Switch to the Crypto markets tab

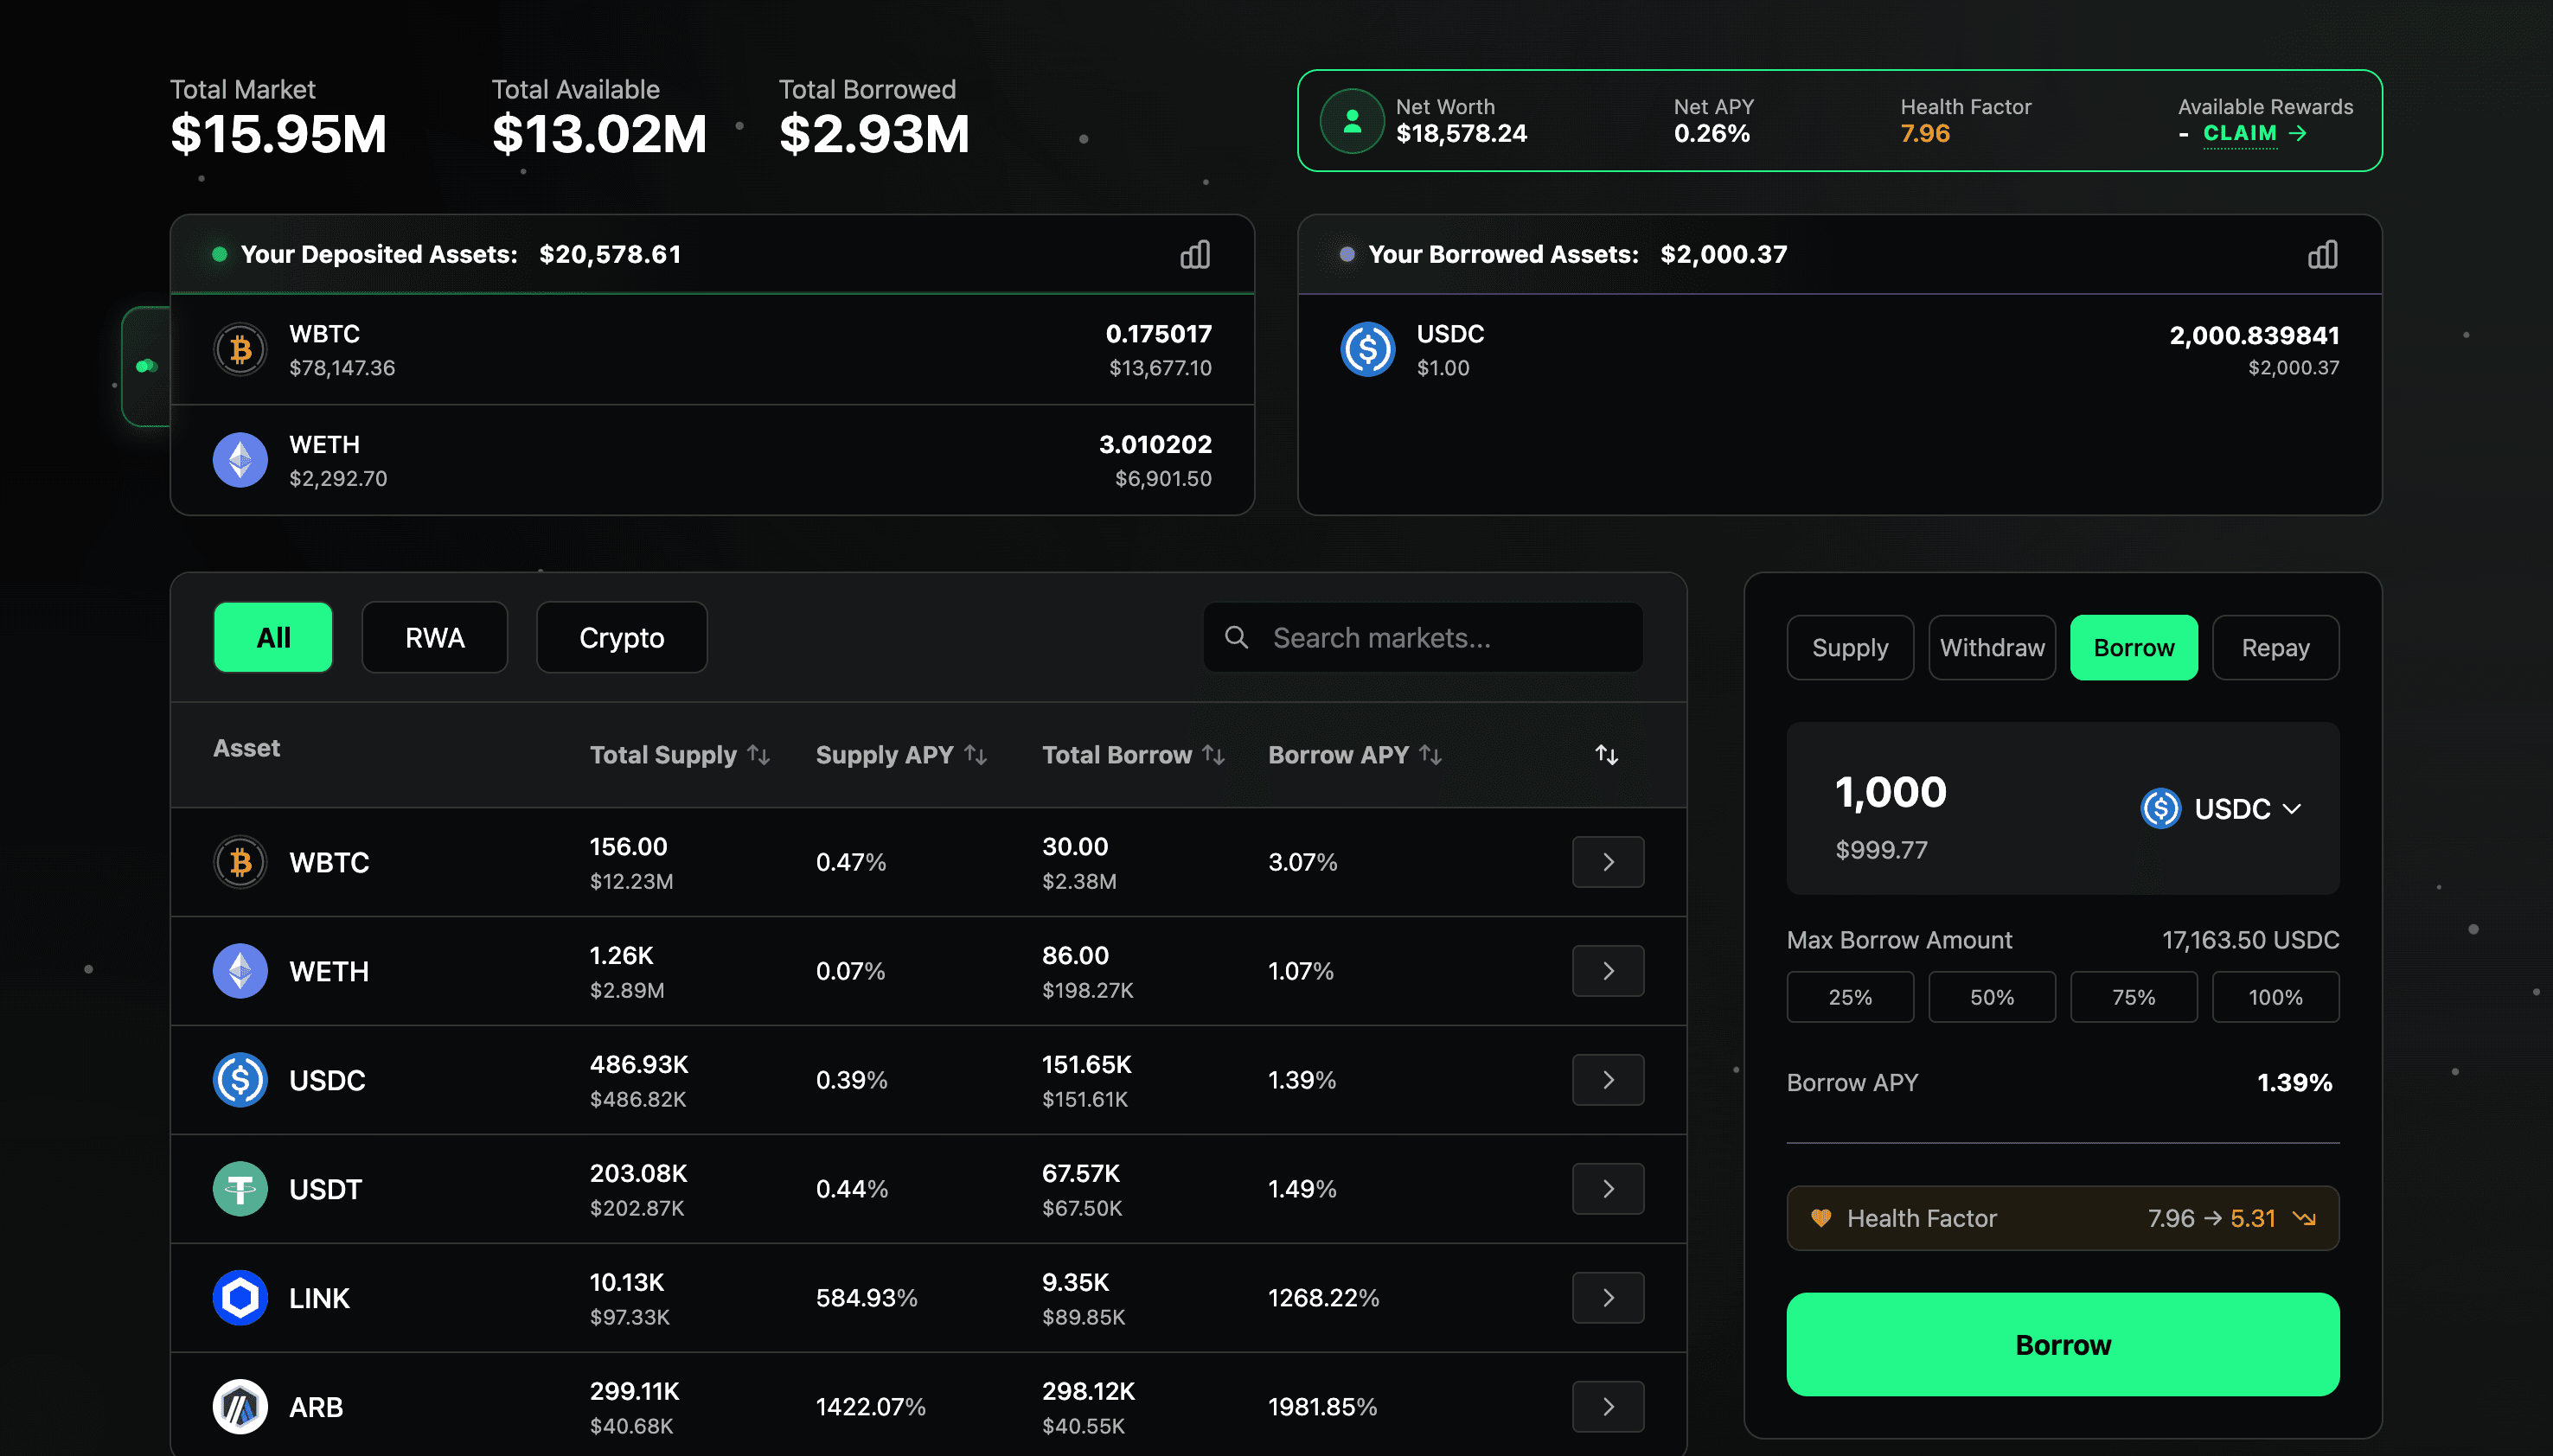621,637
